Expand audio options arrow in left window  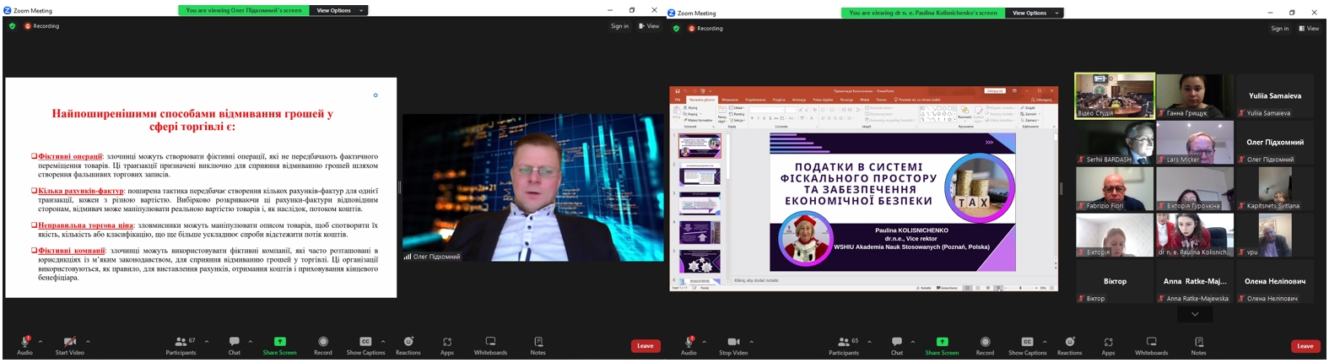pyautogui.click(x=41, y=342)
